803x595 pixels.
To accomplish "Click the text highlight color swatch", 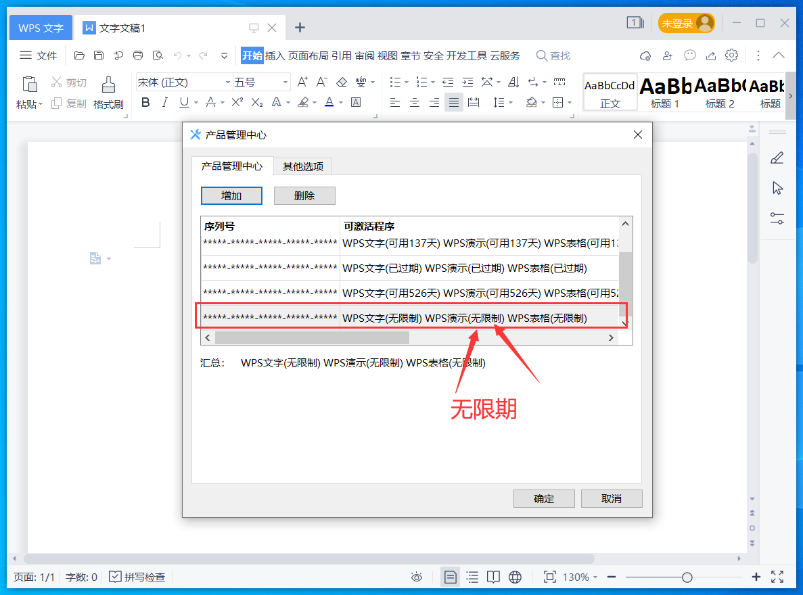I will coord(303,102).
